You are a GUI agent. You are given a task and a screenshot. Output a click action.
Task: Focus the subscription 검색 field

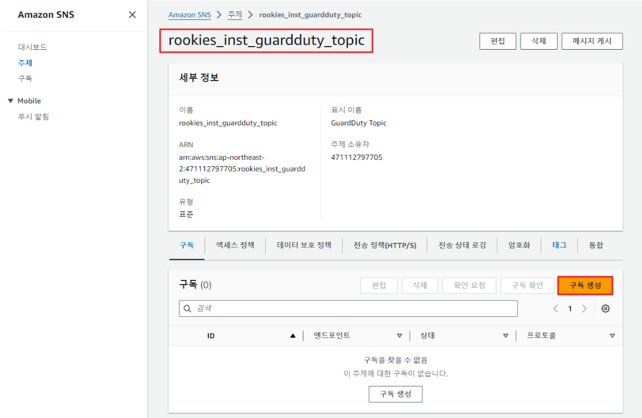coord(348,308)
